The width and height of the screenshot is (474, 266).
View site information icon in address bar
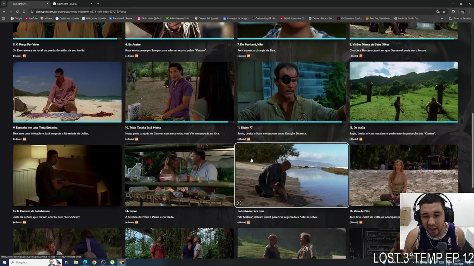click(32, 11)
